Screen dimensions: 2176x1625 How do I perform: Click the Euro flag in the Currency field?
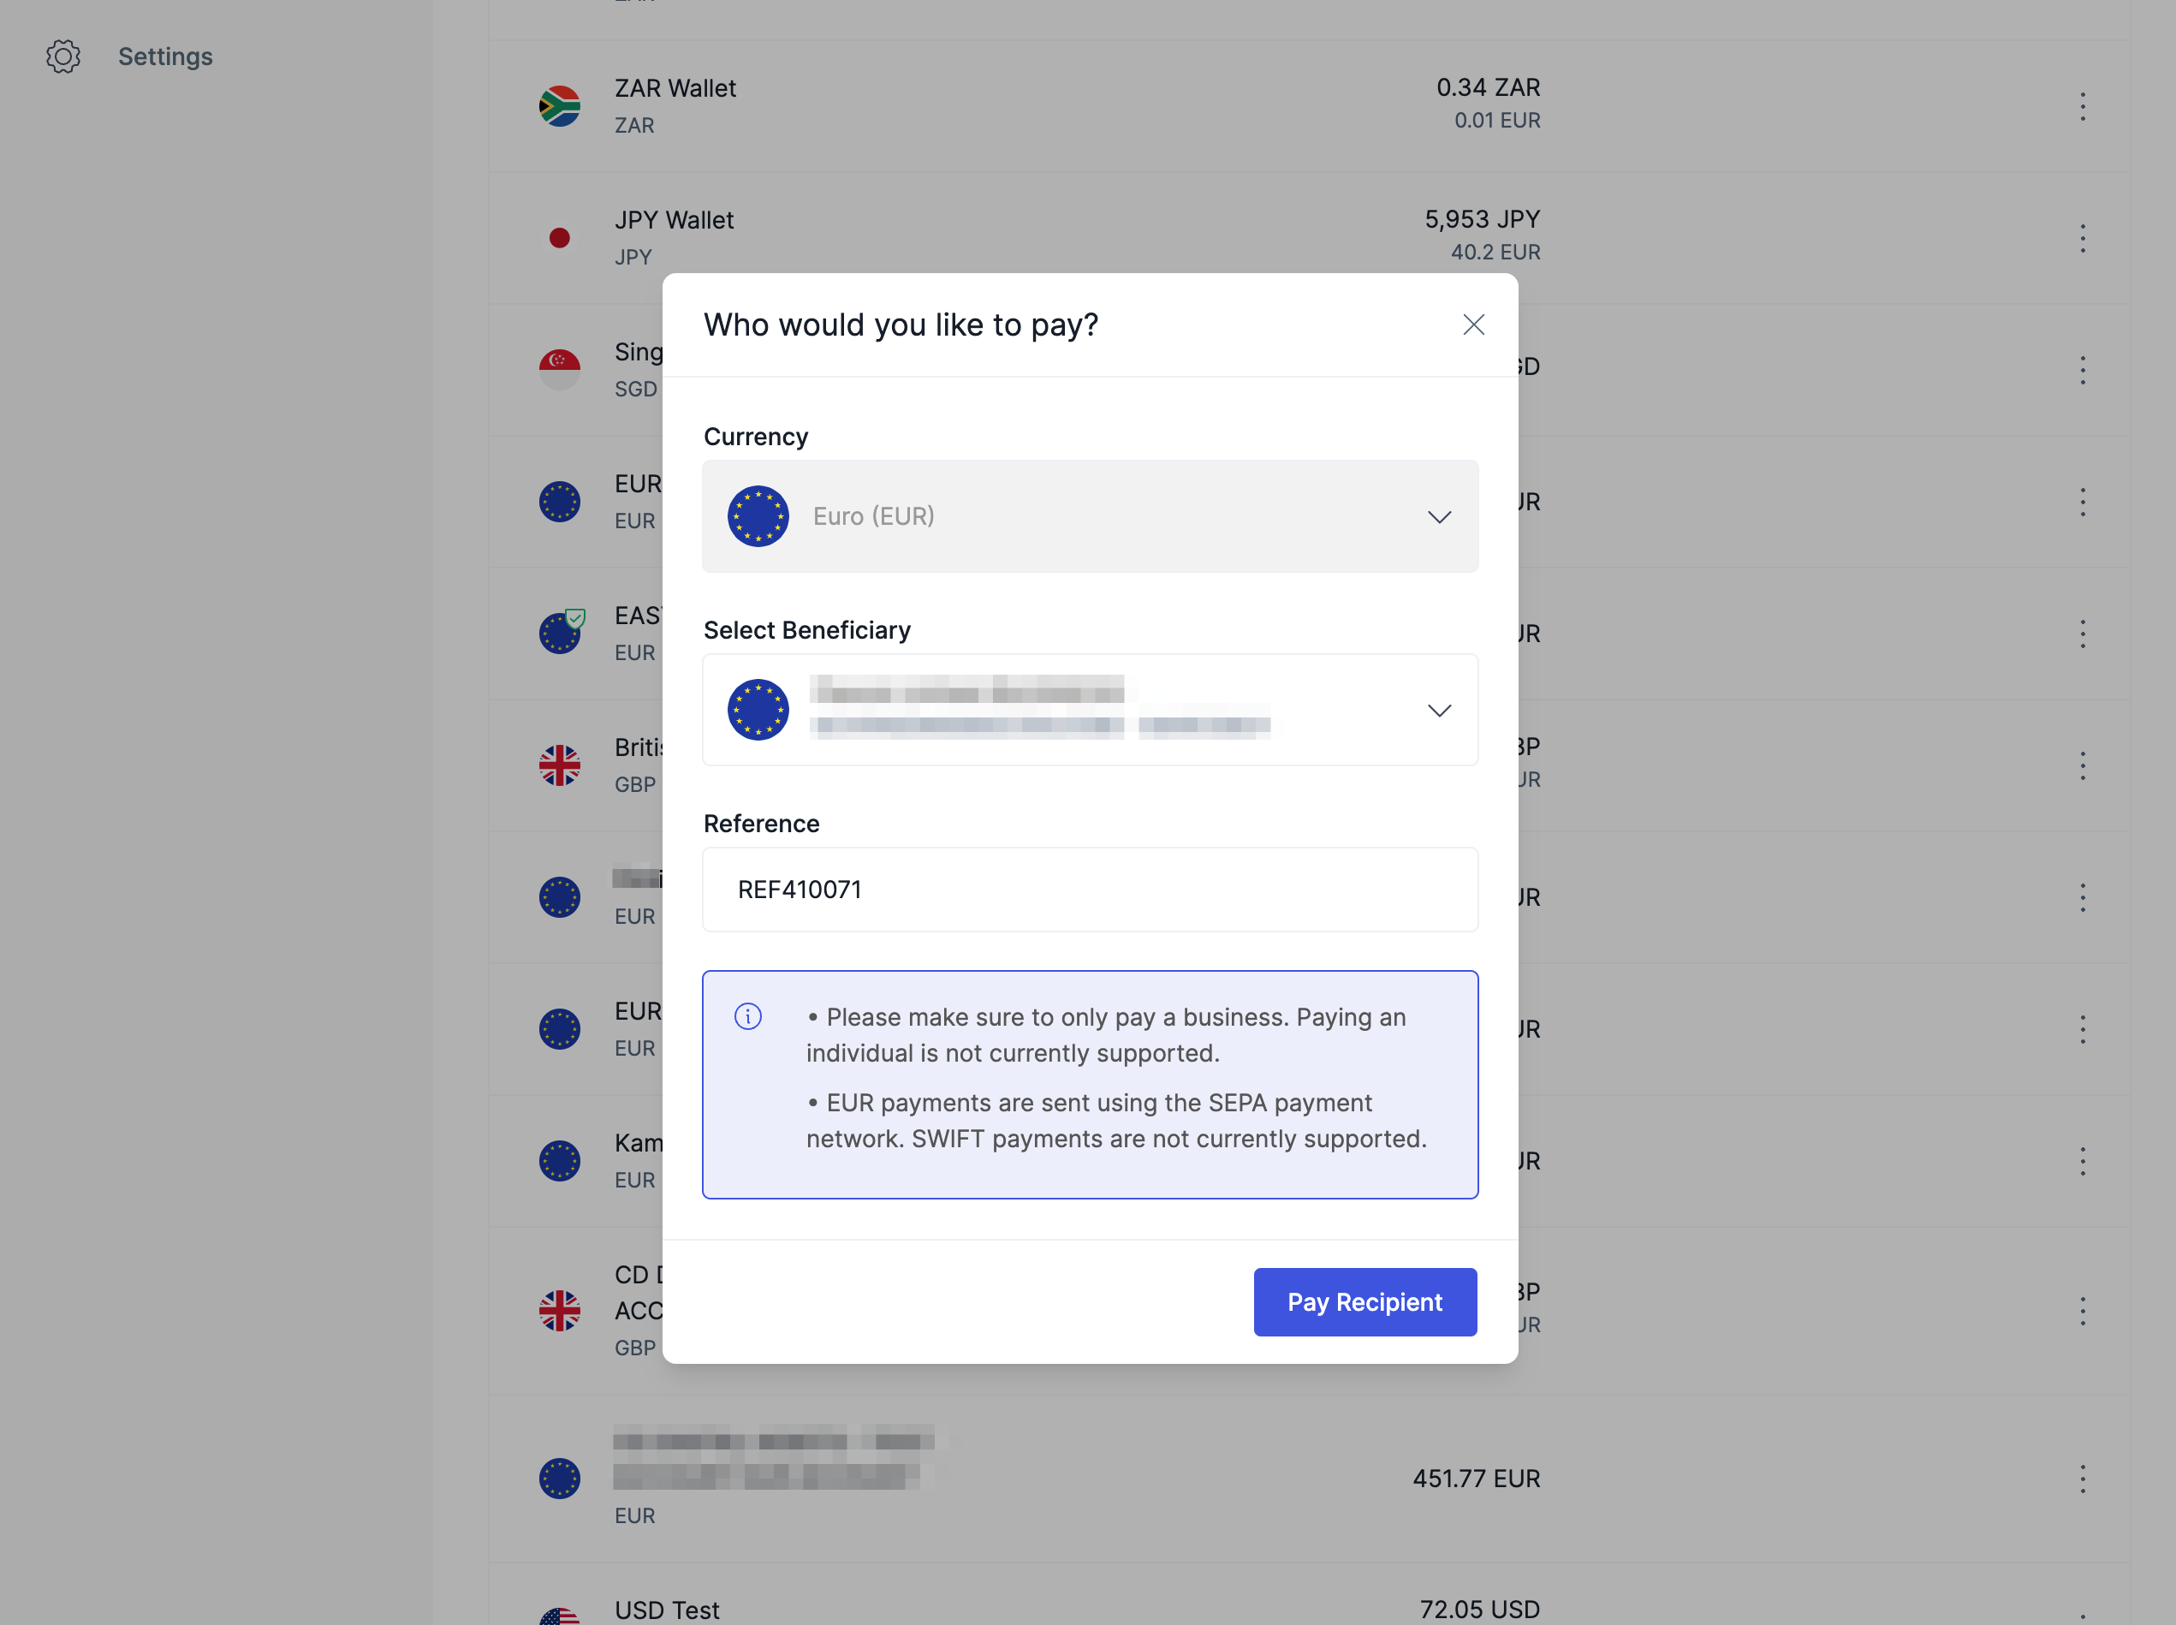[x=757, y=516]
